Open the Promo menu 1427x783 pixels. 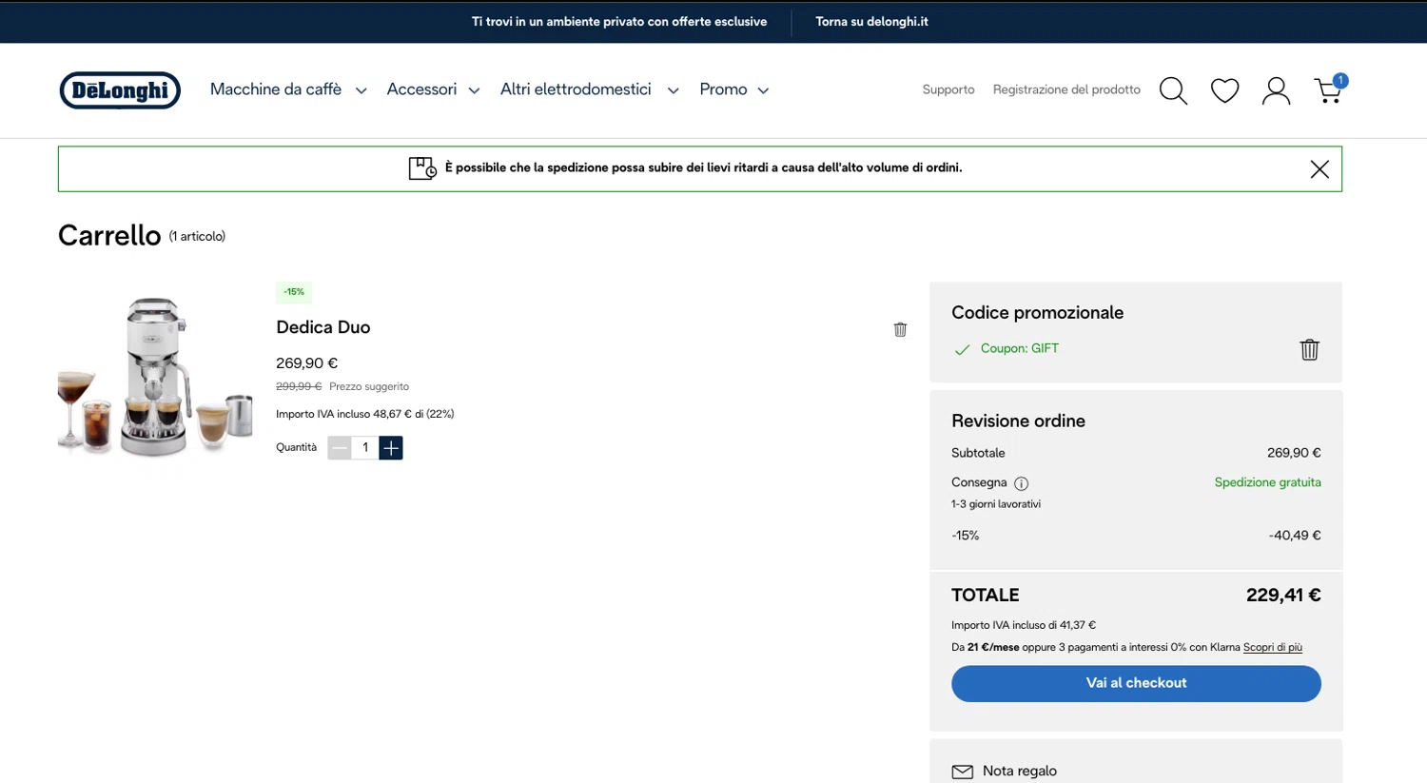coord(723,89)
